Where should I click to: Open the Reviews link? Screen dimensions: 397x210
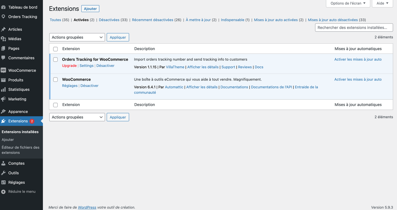coord(245,67)
